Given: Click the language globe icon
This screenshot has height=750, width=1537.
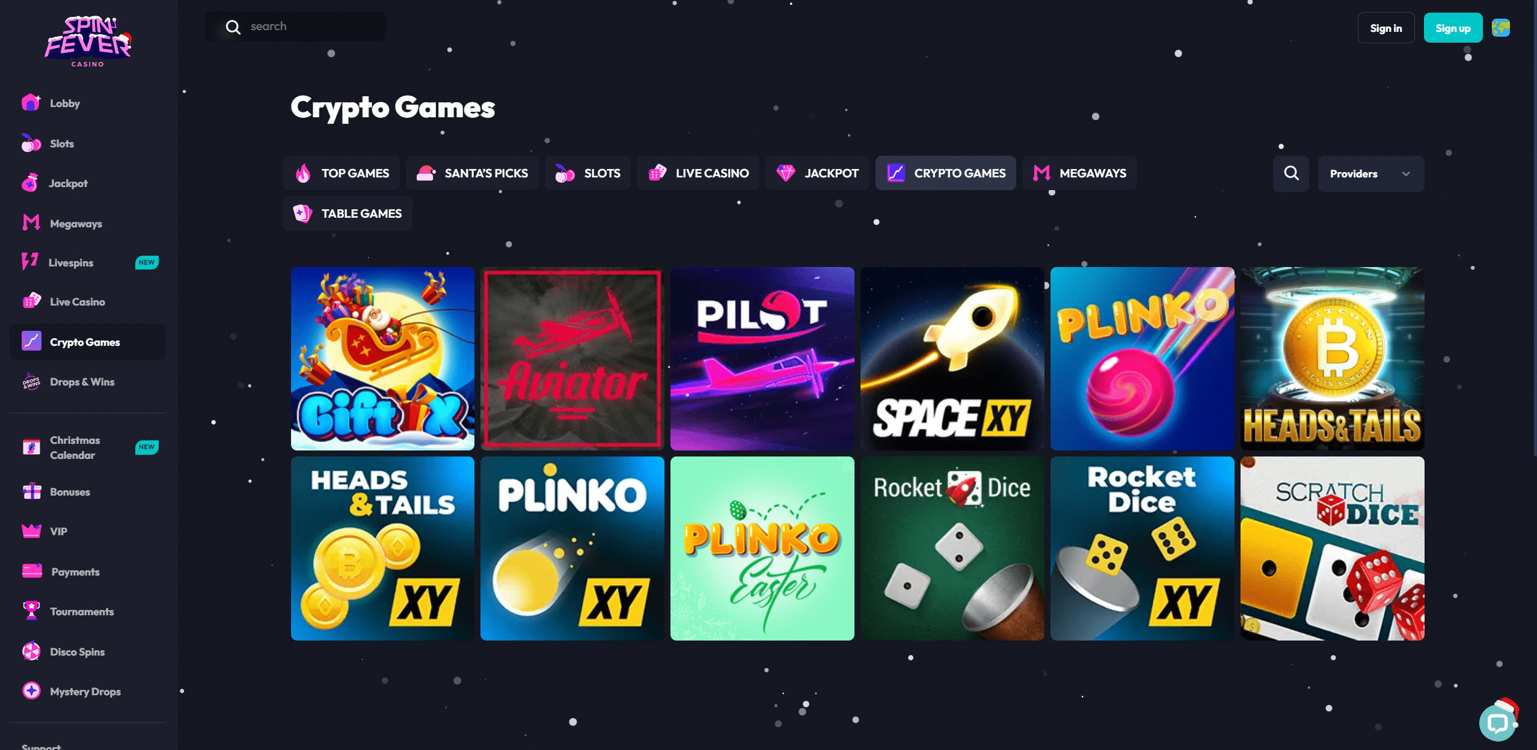Looking at the screenshot, I should (x=1501, y=28).
